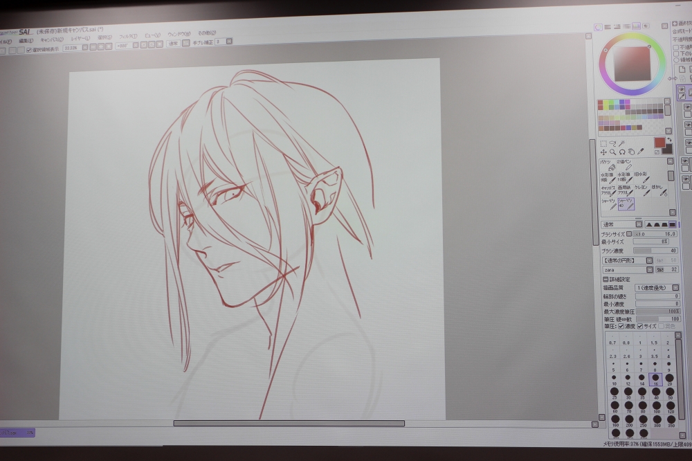Screen dimensions: 692x461
Task: Click the foreground red color swatch
Action: 659,142
